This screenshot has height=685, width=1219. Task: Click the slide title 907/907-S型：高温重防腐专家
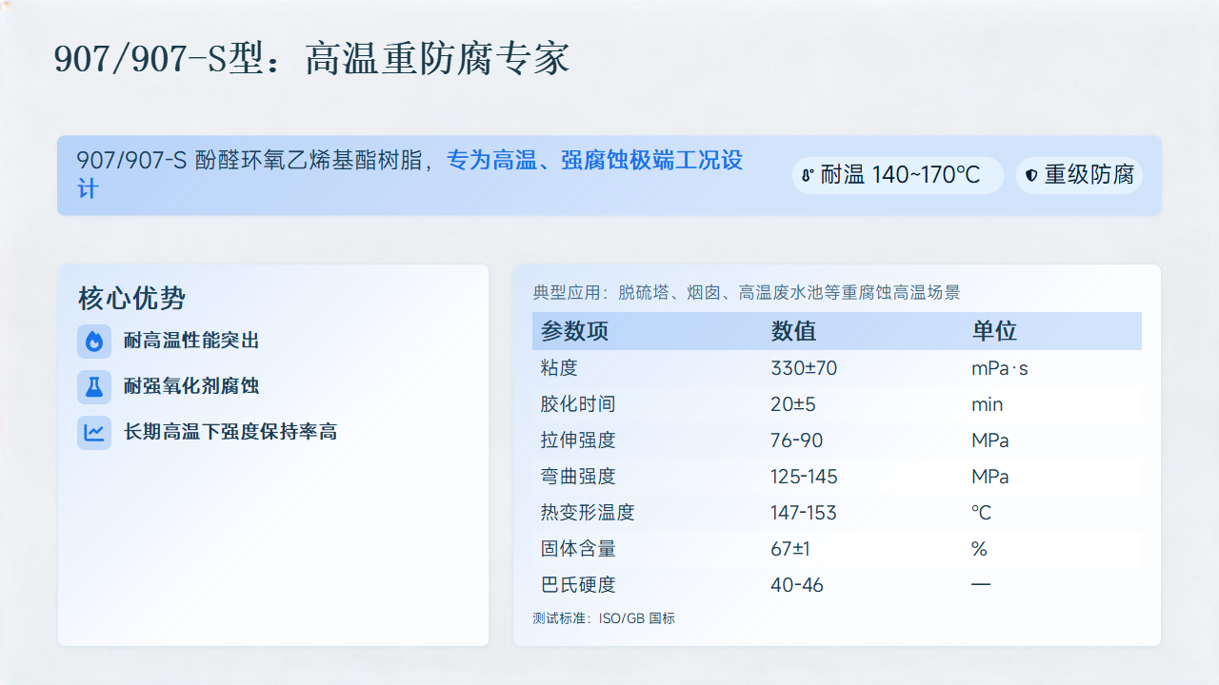point(311,59)
